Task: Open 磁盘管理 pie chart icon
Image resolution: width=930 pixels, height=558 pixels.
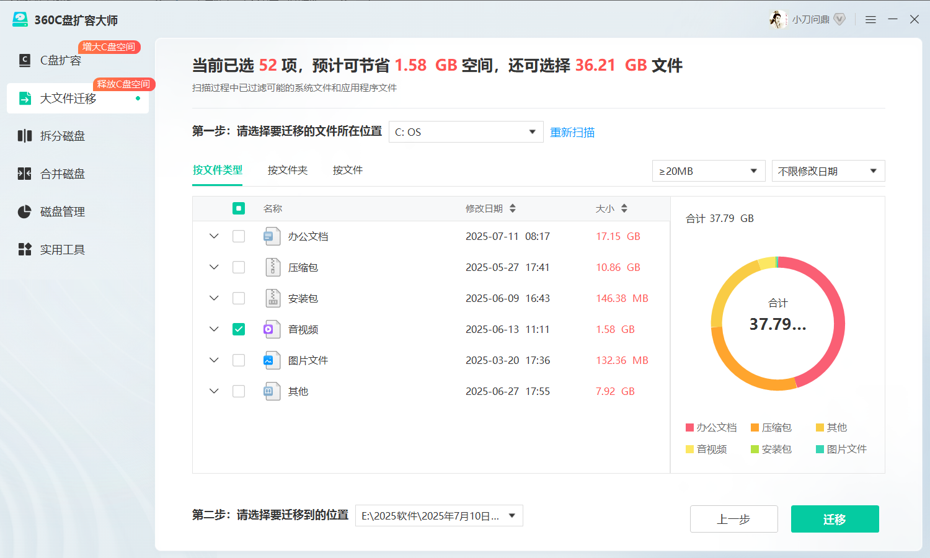Action: pos(25,212)
